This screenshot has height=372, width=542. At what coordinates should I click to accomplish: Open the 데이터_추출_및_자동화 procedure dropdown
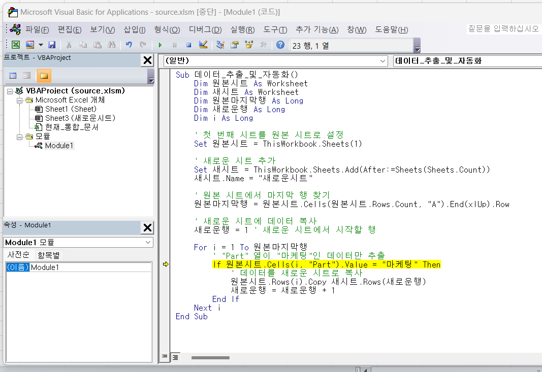(467, 61)
